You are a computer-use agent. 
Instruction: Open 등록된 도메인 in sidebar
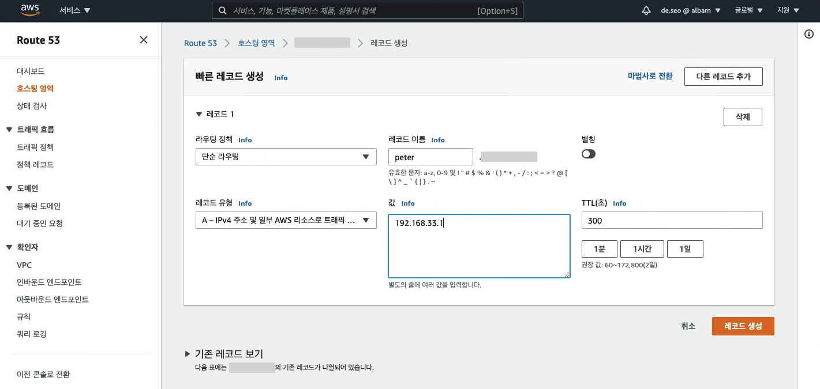click(x=39, y=206)
